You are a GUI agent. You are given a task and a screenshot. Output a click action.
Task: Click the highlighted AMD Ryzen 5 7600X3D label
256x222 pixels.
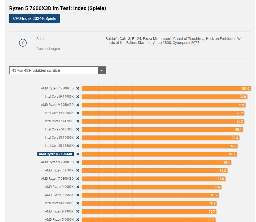click(x=55, y=154)
